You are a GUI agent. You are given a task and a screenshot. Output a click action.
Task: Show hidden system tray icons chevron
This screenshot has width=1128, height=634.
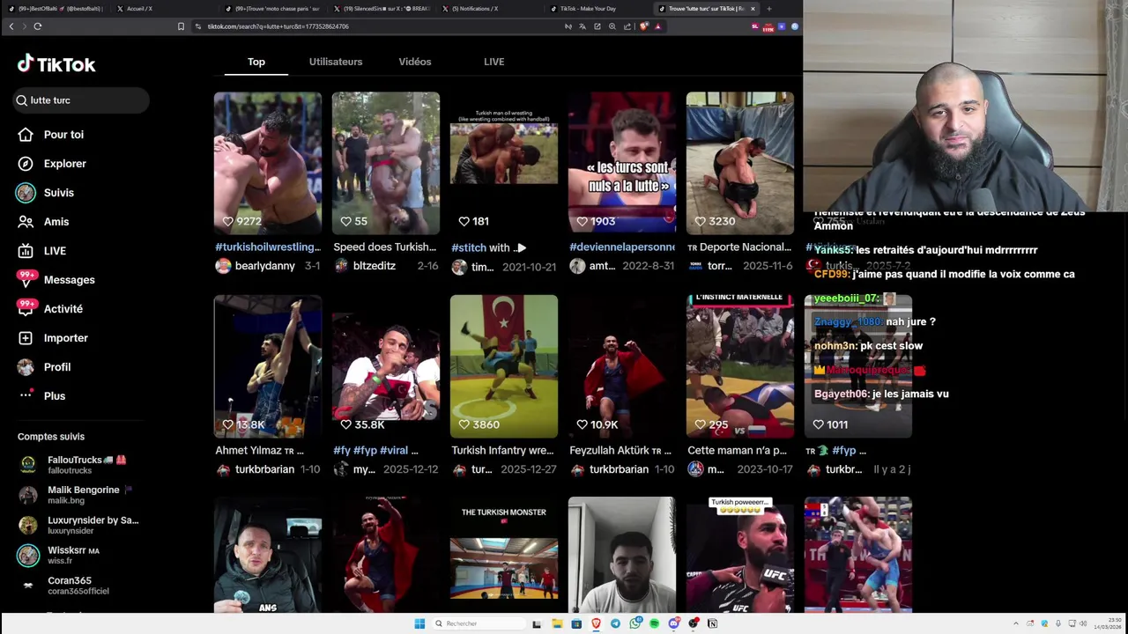1015,623
